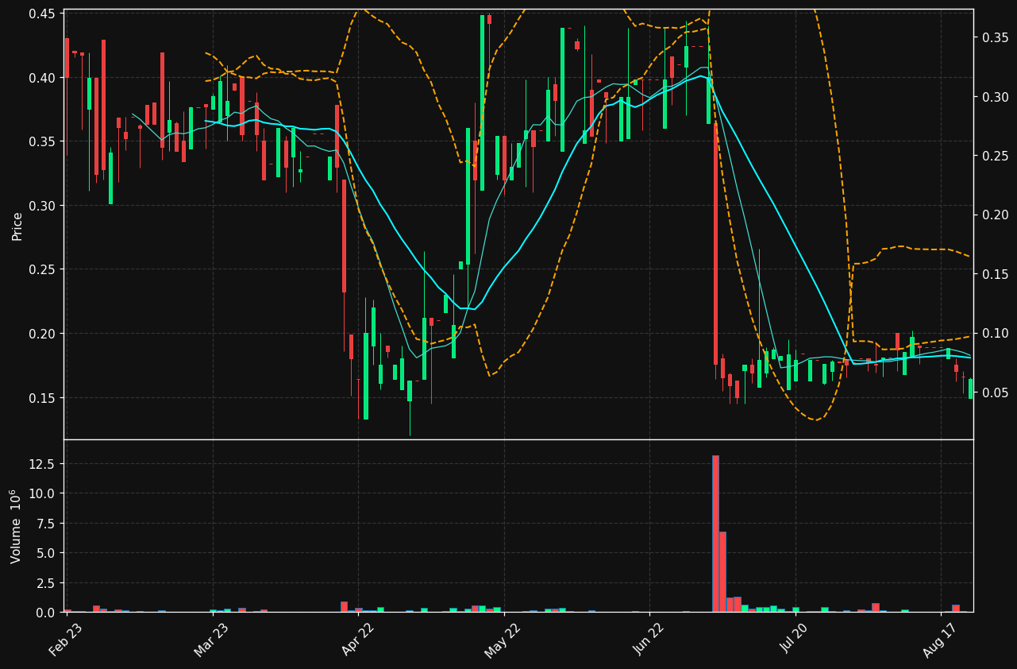Click the 'Price' axis title
The width and height of the screenshot is (1017, 669).
tap(17, 226)
